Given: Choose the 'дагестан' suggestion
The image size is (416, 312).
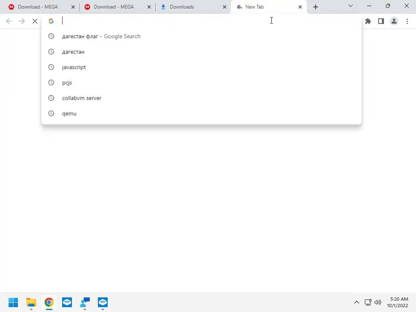Looking at the screenshot, I should point(201,52).
